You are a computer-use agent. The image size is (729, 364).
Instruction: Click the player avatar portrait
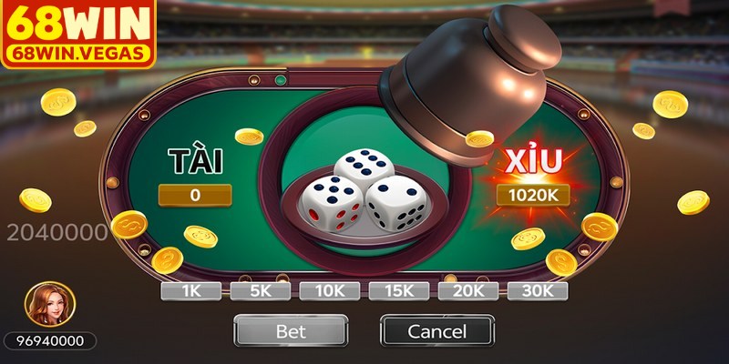50,304
